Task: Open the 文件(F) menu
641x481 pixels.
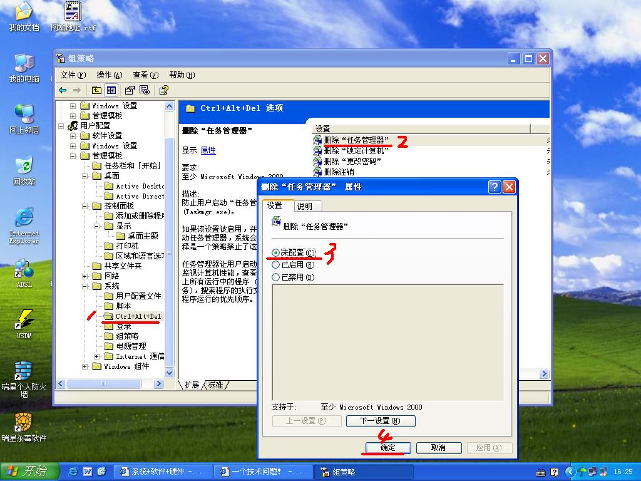Action: click(x=73, y=75)
